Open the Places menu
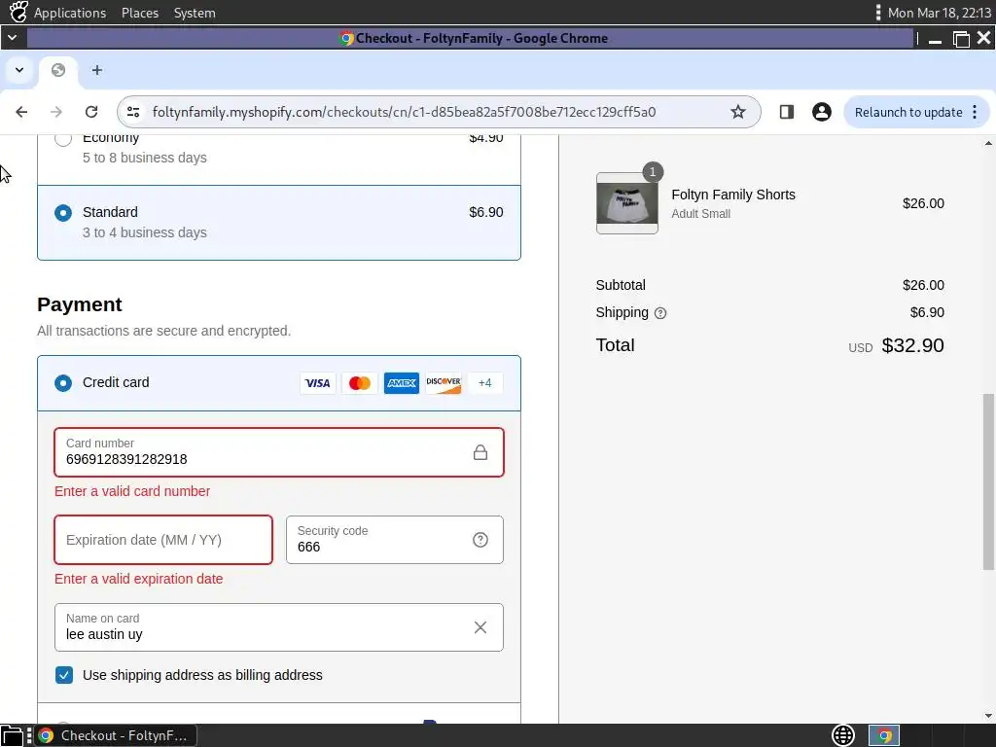Image resolution: width=996 pixels, height=747 pixels. 140,13
